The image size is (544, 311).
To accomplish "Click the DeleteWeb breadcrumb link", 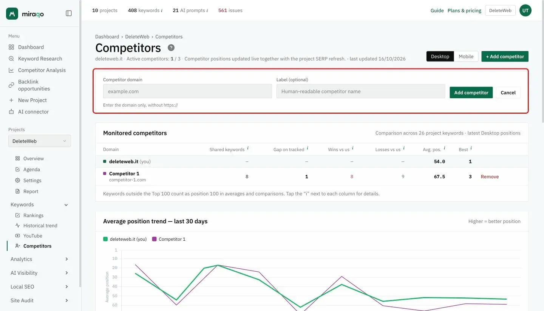I will [137, 37].
